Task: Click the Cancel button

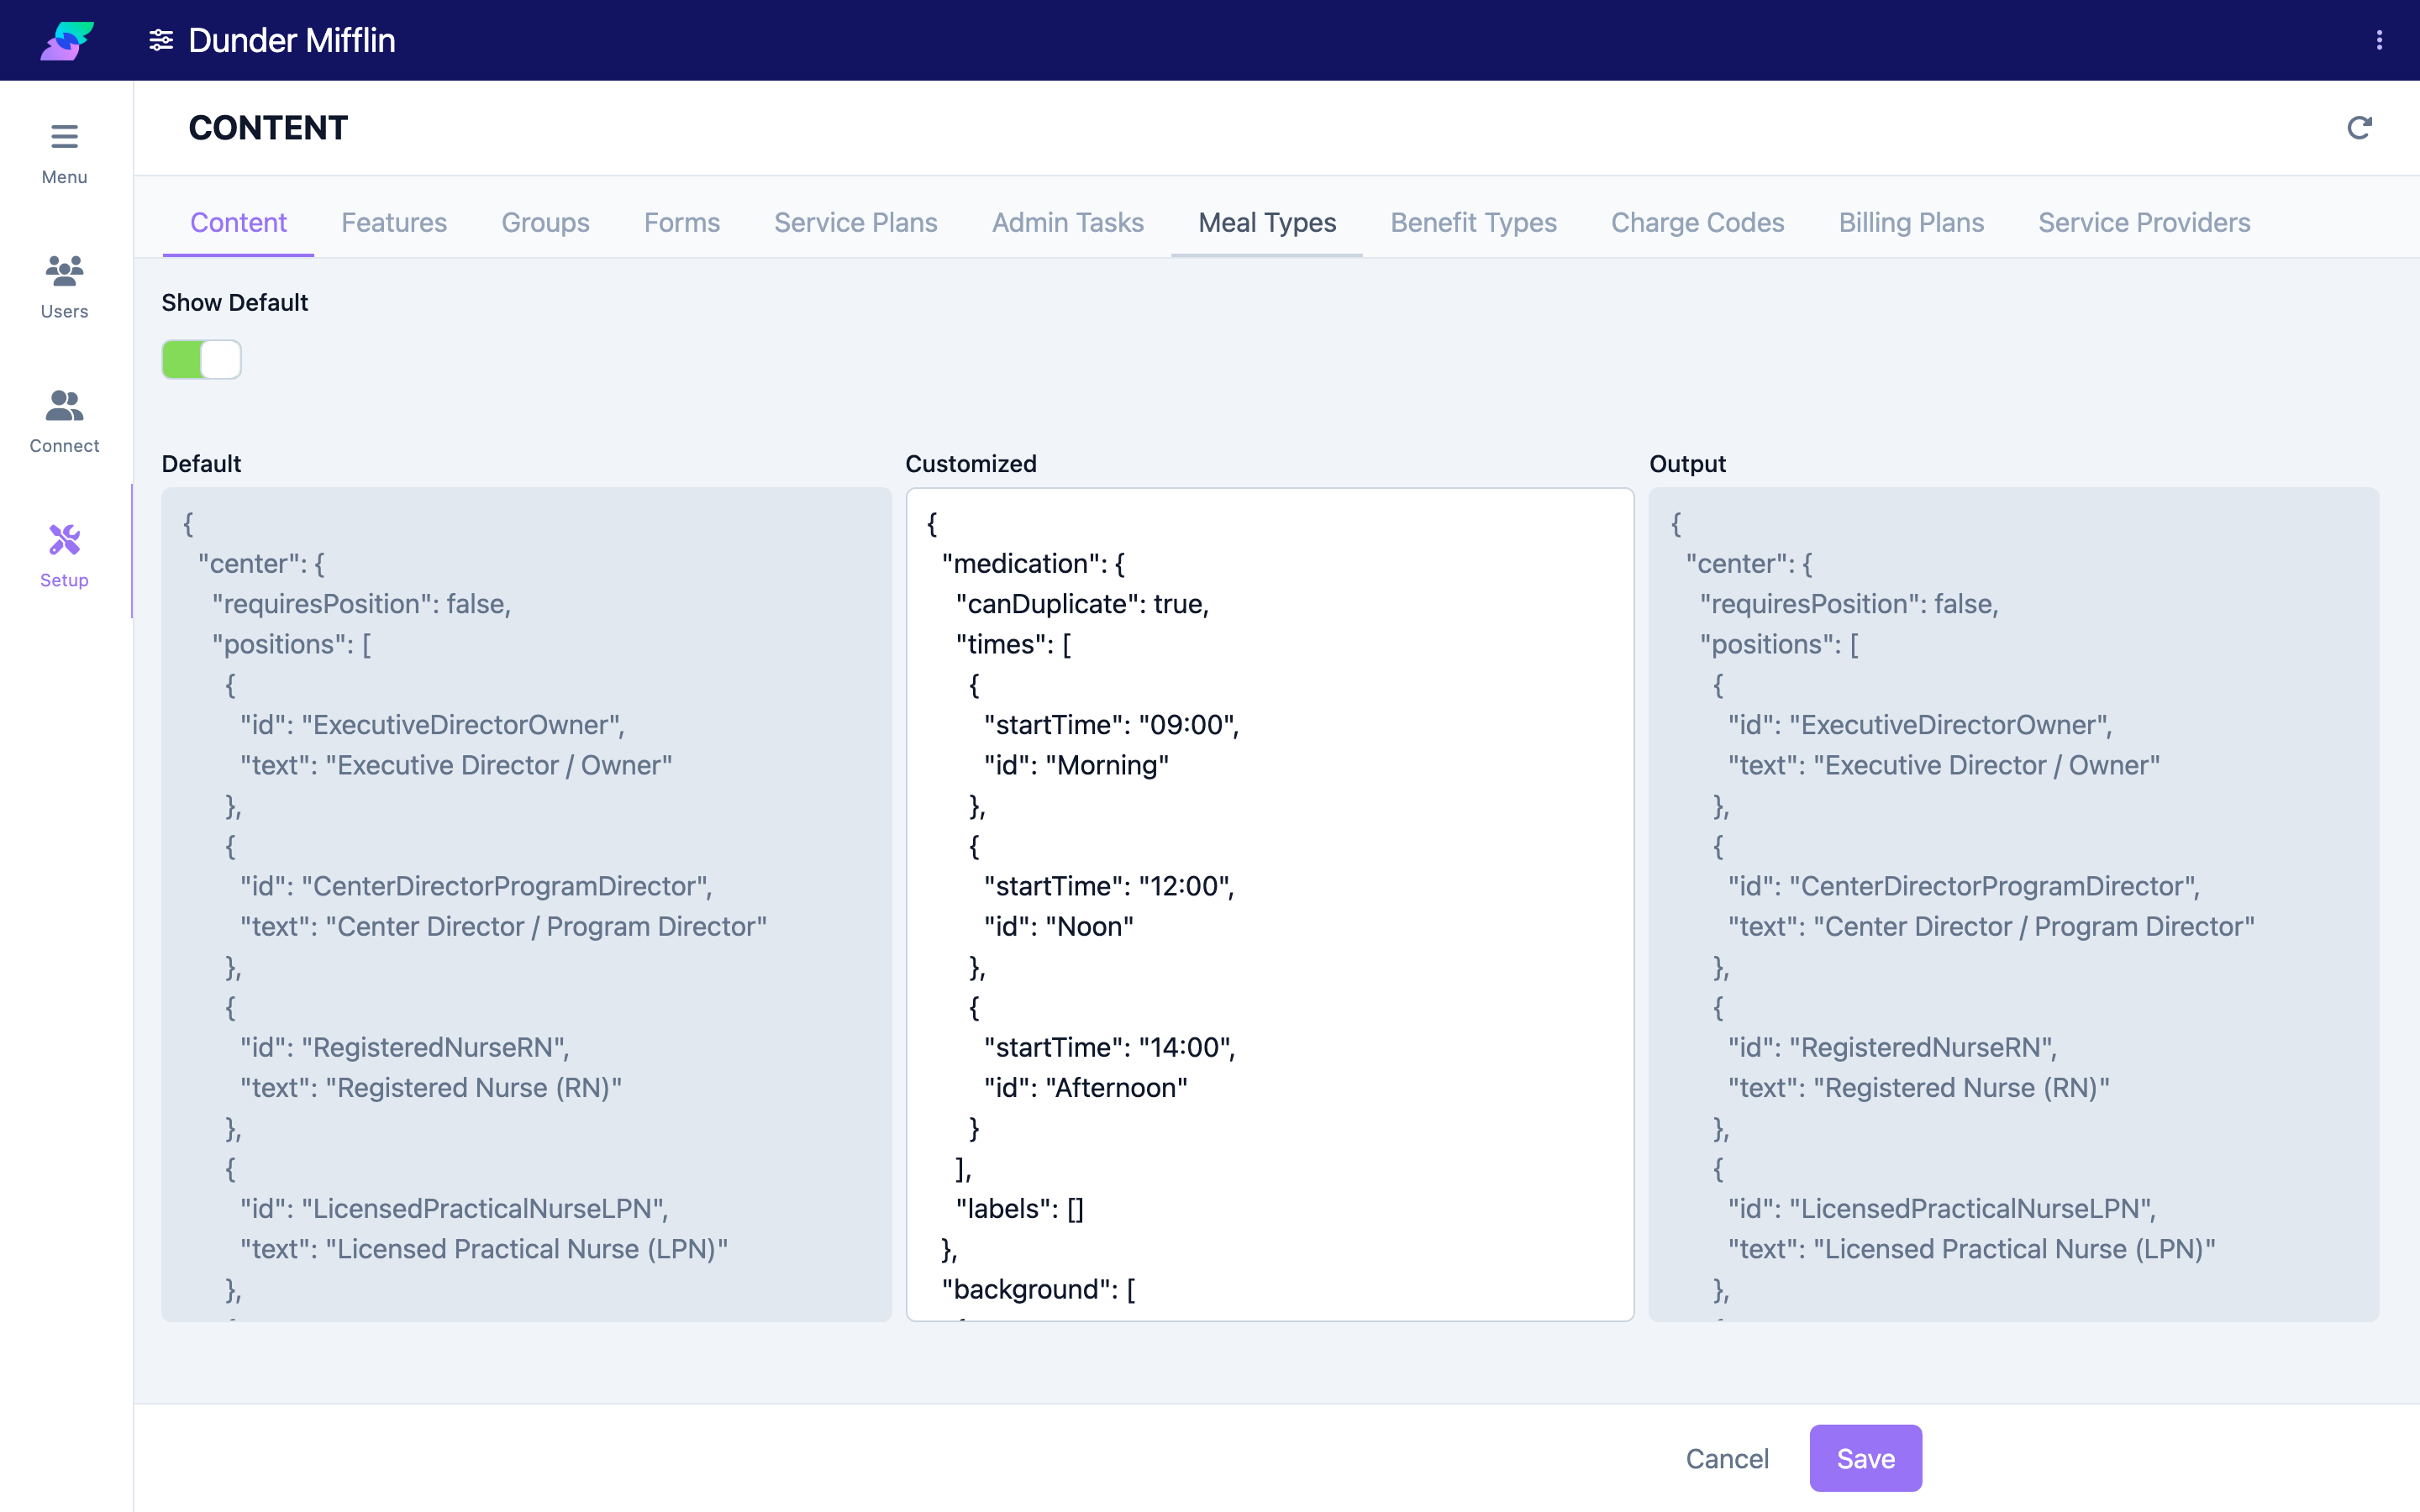Action: [1727, 1459]
